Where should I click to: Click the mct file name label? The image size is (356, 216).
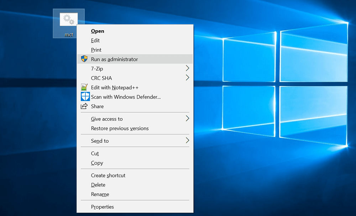coord(69,35)
